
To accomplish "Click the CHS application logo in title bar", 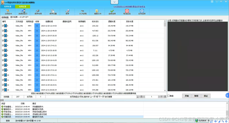I will [x=3, y=3].
